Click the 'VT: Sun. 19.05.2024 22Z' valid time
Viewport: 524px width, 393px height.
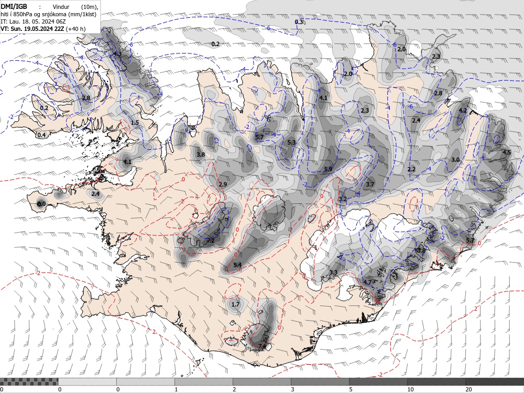point(32,29)
